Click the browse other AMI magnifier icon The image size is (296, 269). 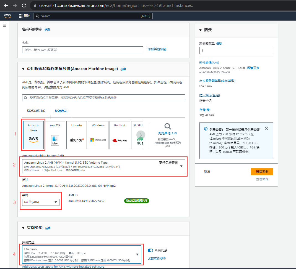click(x=167, y=127)
